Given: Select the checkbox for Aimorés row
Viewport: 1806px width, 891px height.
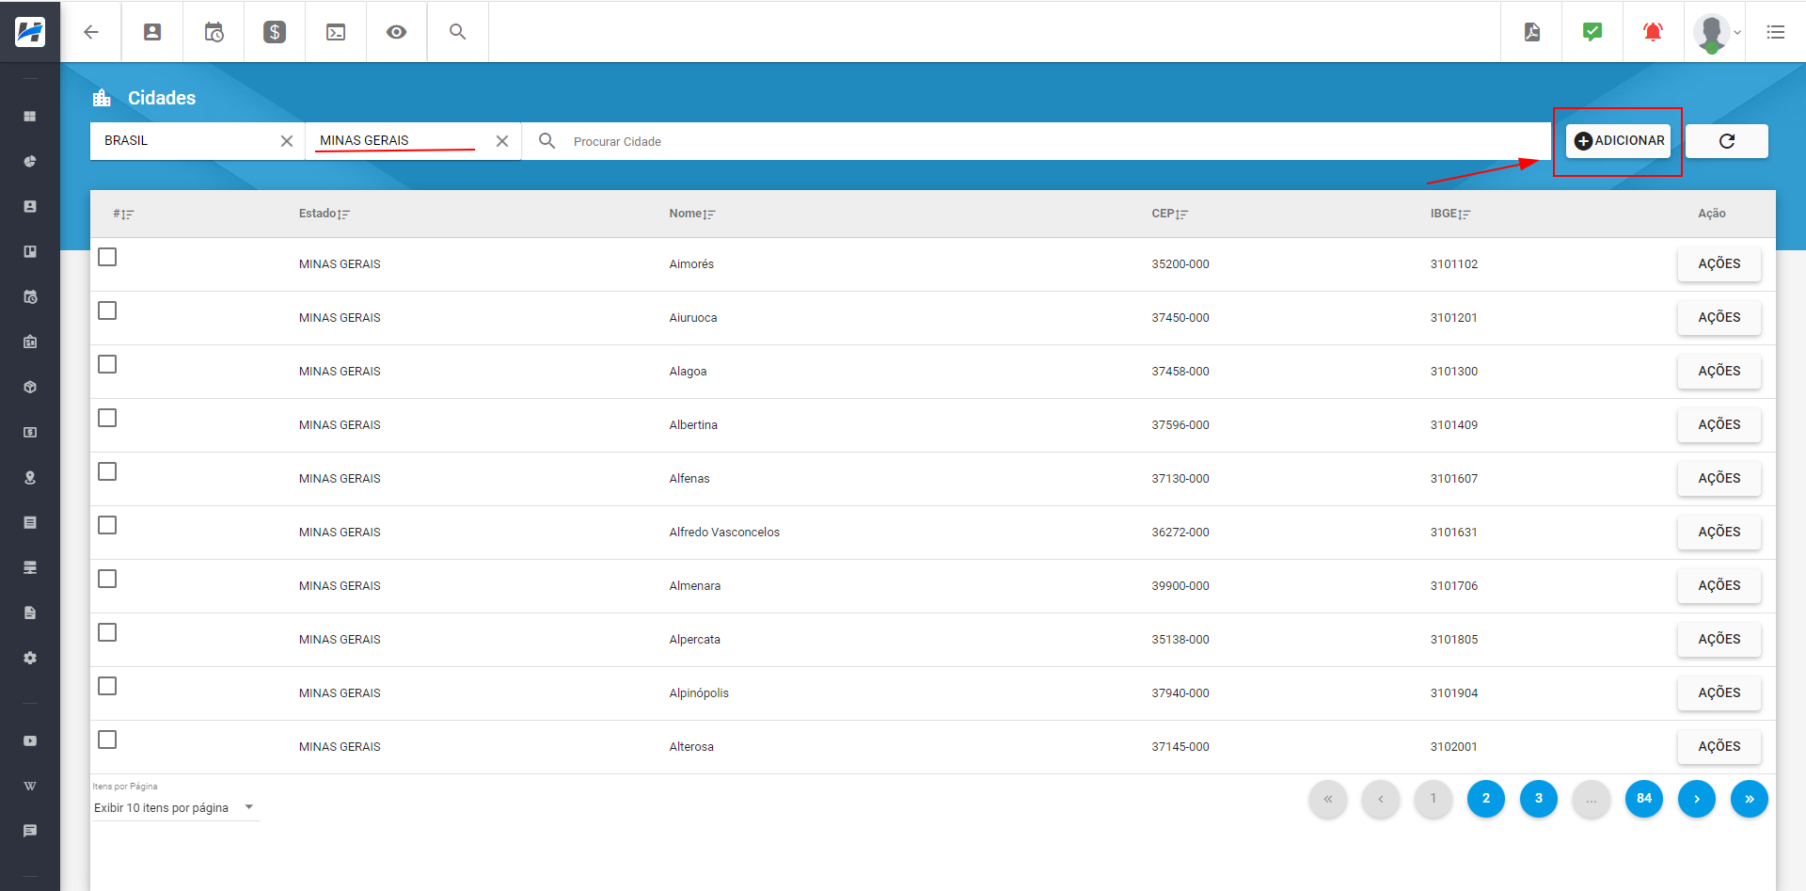Looking at the screenshot, I should click(x=107, y=257).
